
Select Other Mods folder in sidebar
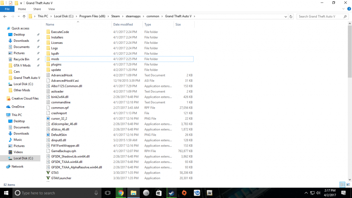(x=22, y=90)
